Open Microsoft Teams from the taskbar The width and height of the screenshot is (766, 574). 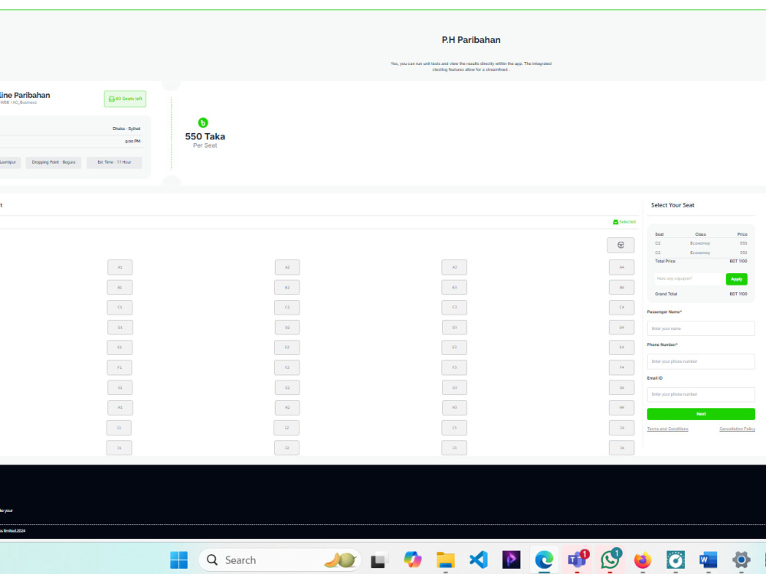tap(577, 560)
